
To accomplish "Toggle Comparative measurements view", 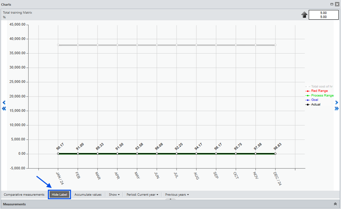I will 24,195.
